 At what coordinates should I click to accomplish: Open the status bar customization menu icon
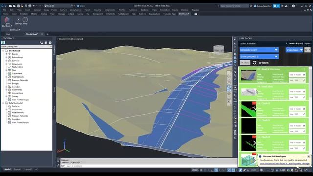click(310, 170)
